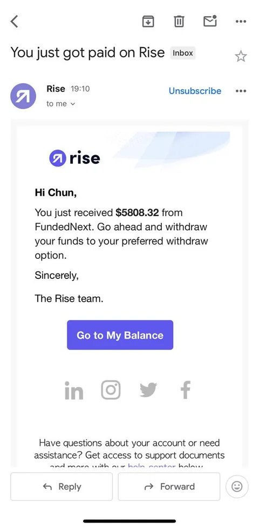
Task: Open Rise Facebook icon
Action: (186, 390)
